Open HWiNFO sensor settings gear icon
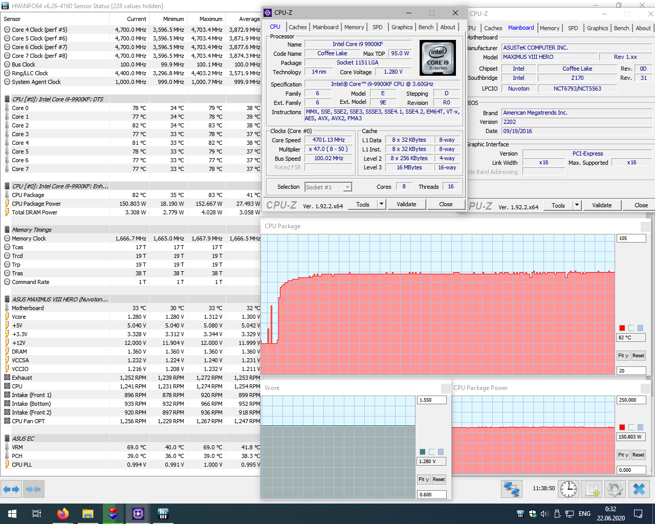655x524 pixels. click(x=615, y=489)
